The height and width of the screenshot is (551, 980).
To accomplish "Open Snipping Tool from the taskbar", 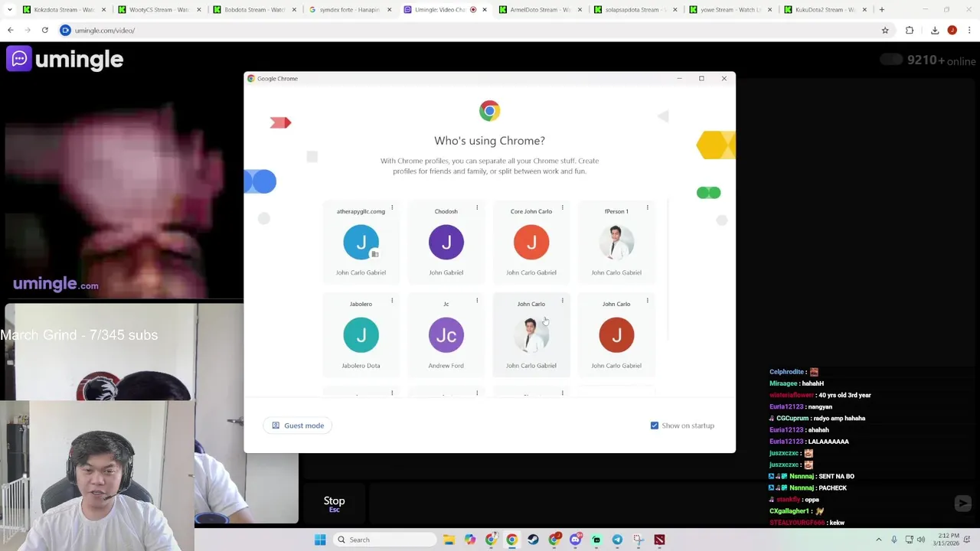I will coord(638,540).
